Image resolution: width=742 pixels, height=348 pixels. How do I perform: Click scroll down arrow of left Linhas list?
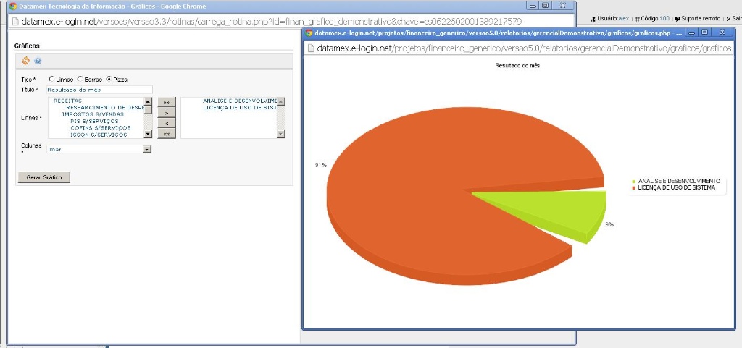pyautogui.click(x=148, y=134)
